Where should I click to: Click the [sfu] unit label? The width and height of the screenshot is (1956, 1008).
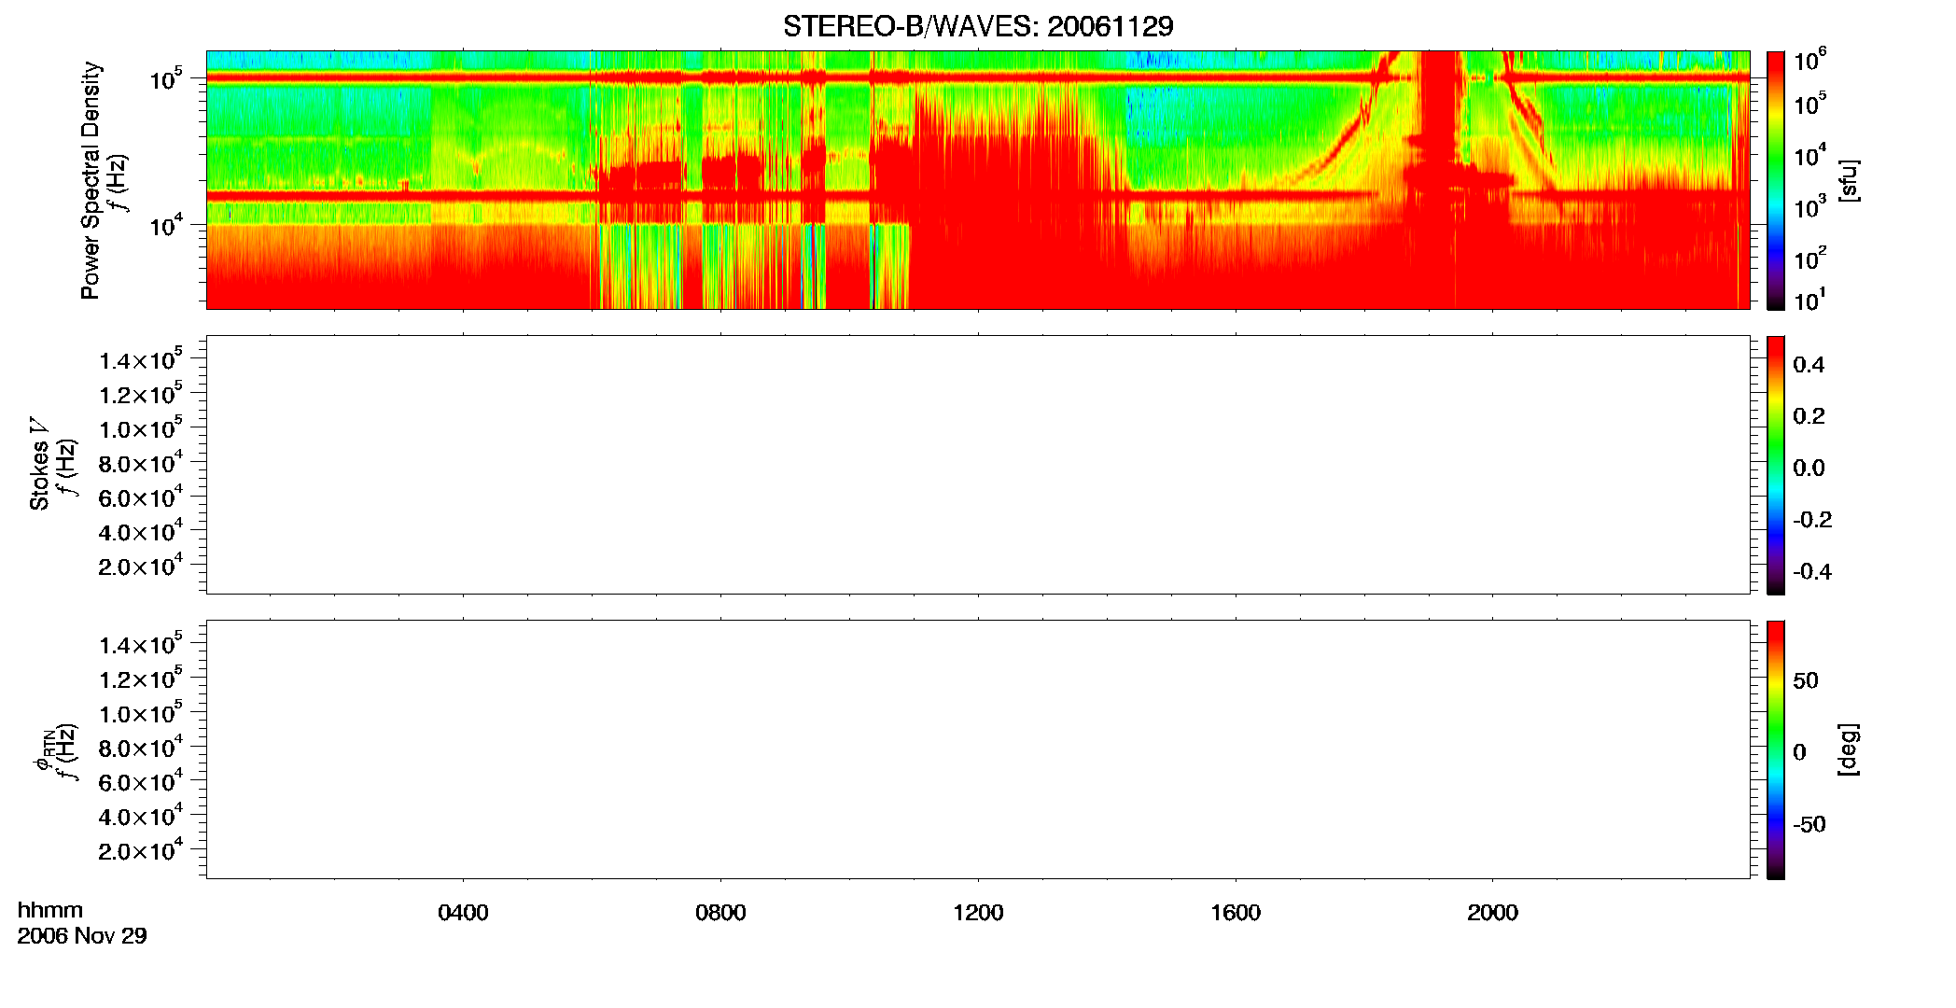click(1848, 180)
